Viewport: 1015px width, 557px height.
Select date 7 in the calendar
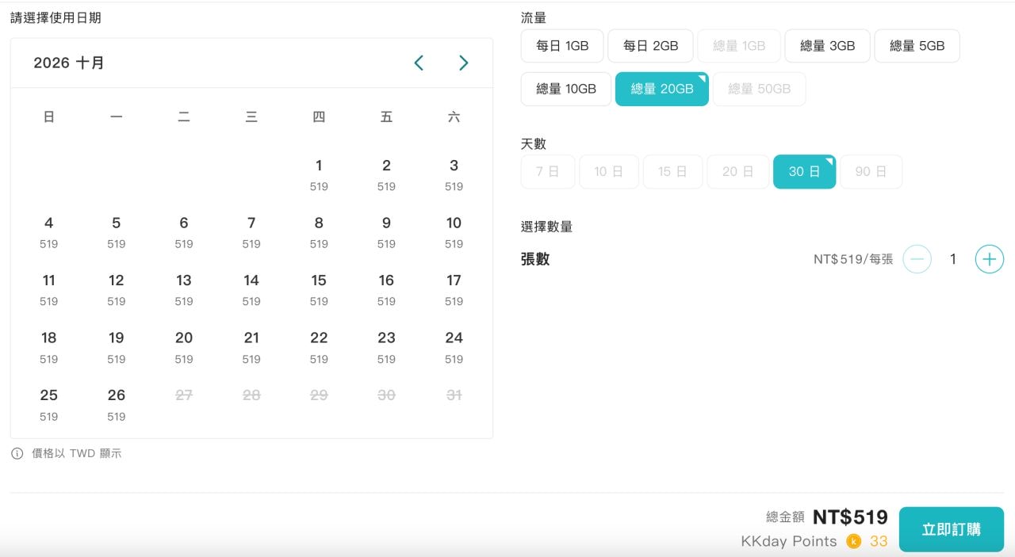click(x=251, y=232)
